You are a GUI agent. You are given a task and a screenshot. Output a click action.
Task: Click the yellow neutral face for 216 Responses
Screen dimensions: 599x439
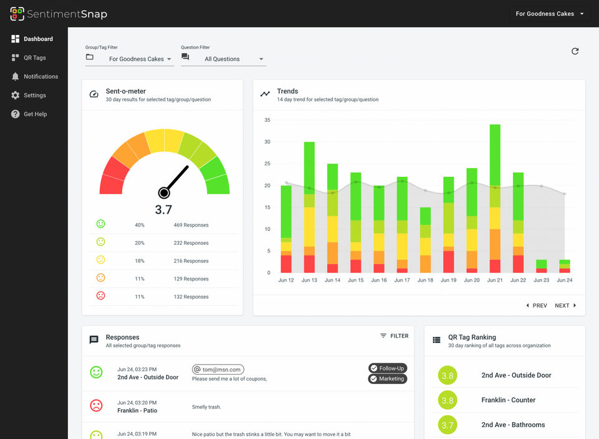tap(100, 260)
